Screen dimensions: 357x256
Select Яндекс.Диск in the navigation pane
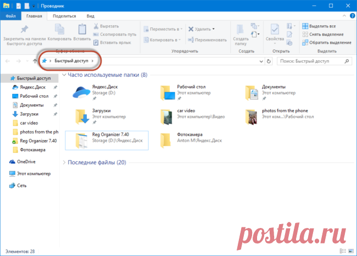[x=32, y=87]
